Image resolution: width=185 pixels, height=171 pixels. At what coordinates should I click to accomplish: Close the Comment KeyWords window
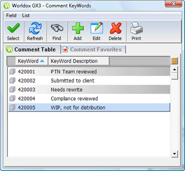173,4
